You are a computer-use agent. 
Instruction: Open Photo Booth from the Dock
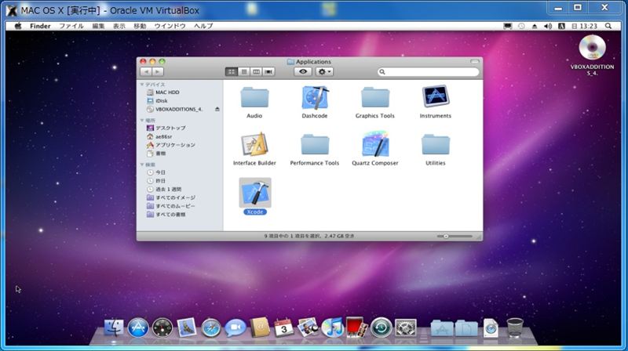pyautogui.click(x=356, y=327)
